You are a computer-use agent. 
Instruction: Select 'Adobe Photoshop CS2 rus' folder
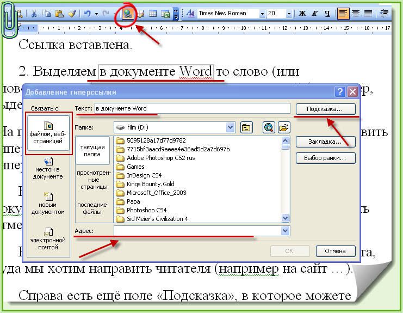(x=155, y=158)
